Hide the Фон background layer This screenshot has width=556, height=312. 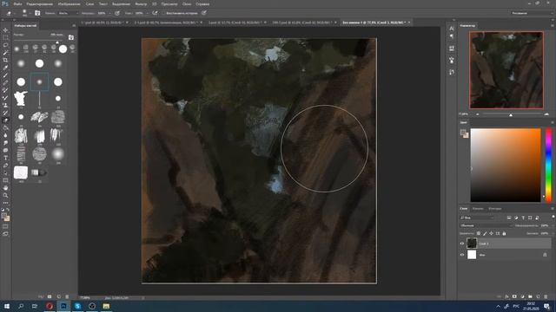point(461,255)
